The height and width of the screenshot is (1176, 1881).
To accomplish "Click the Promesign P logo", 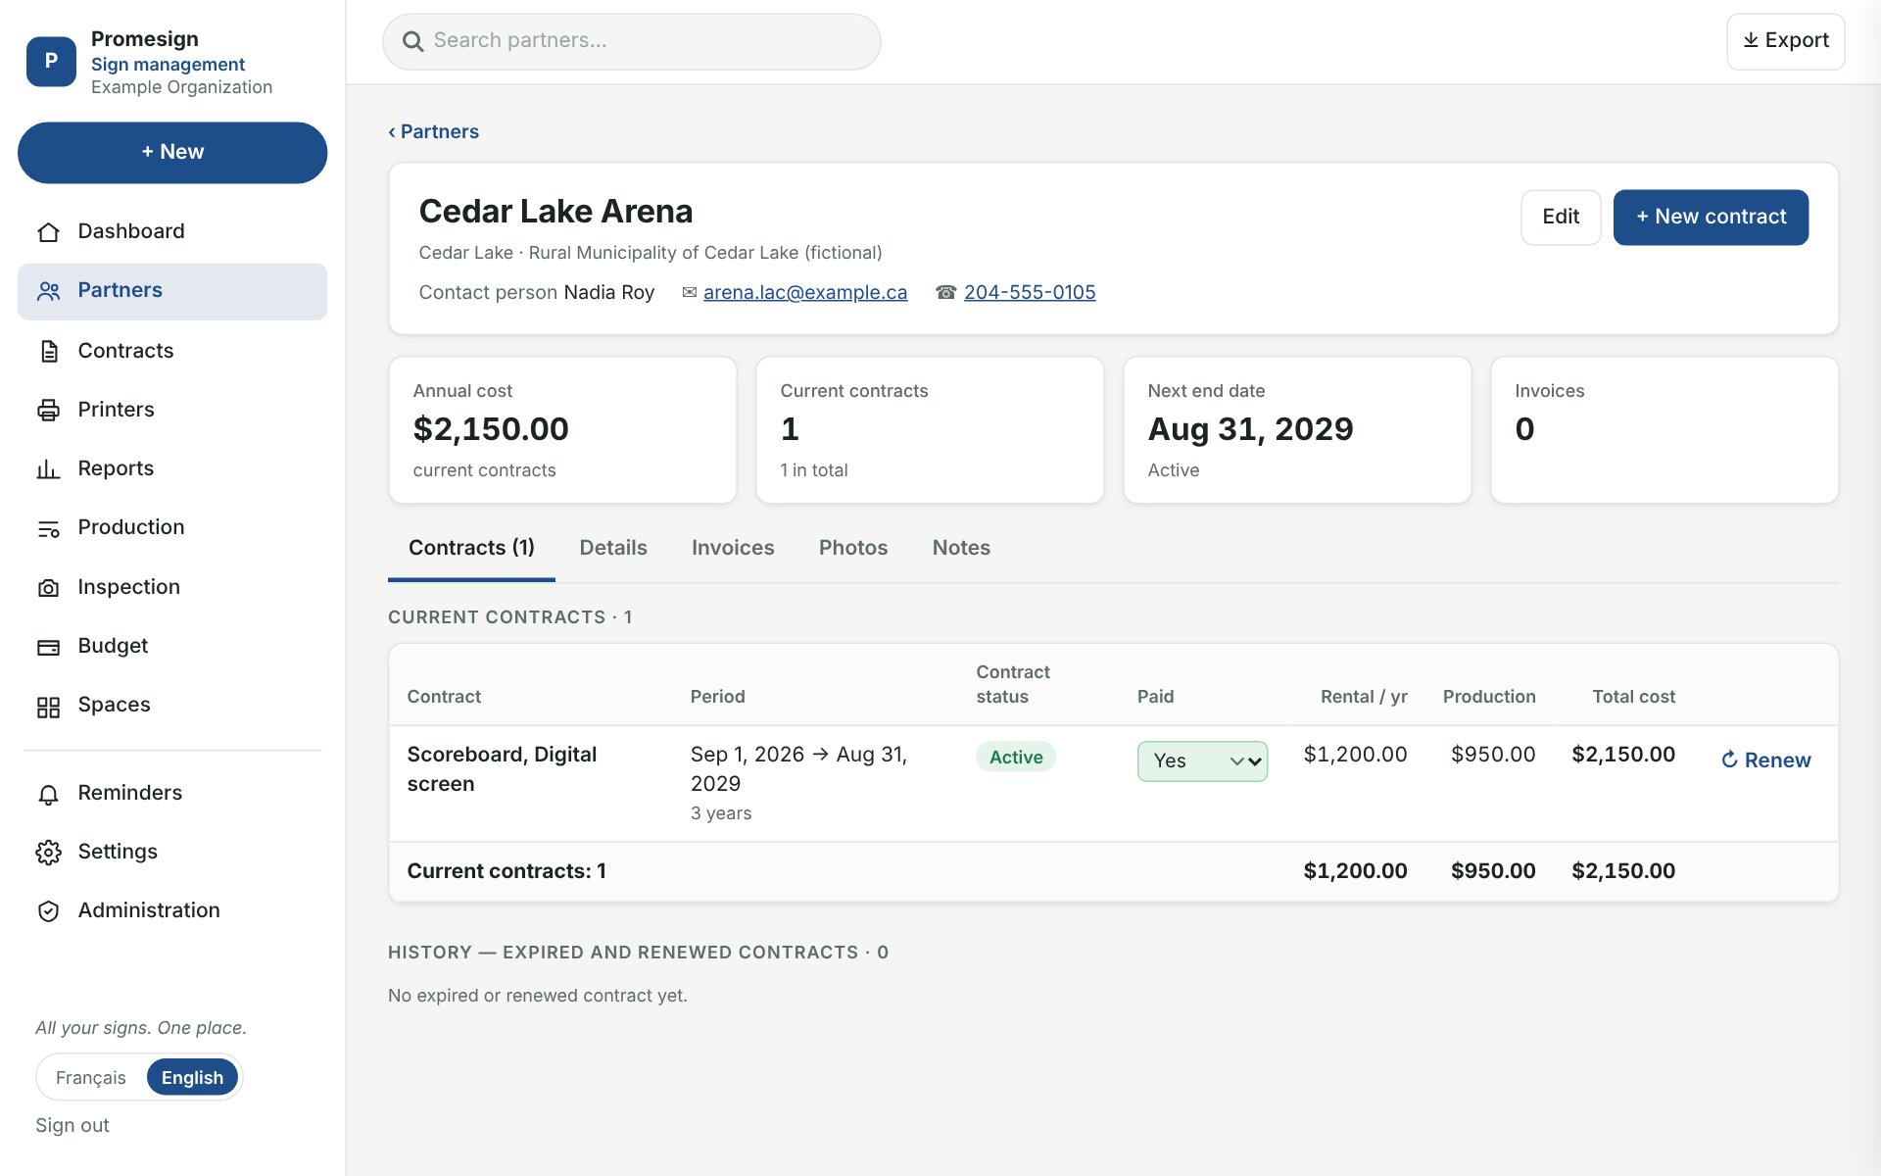I will pos(51,61).
